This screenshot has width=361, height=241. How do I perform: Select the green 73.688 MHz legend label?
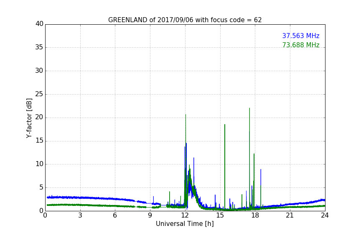[x=301, y=45]
